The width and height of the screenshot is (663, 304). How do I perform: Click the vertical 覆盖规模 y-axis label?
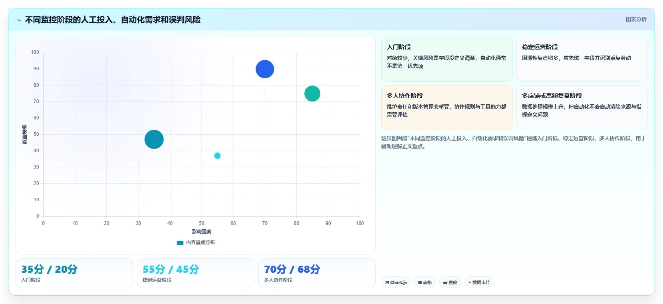(x=24, y=135)
